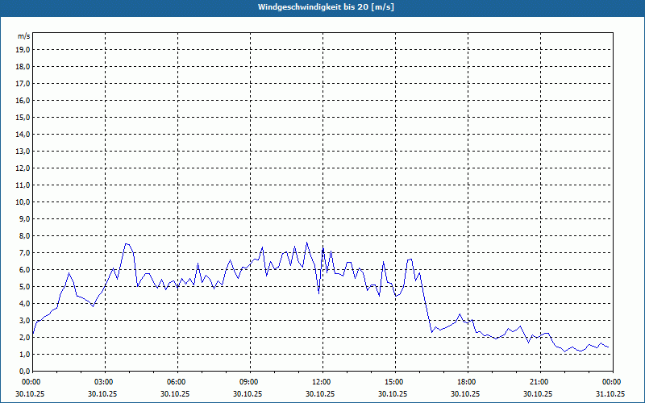Select the '03:00' time label

pyautogui.click(x=103, y=382)
